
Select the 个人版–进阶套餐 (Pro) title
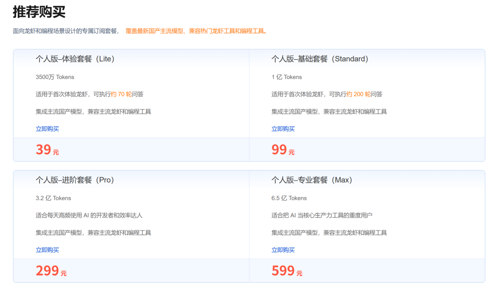click(75, 180)
